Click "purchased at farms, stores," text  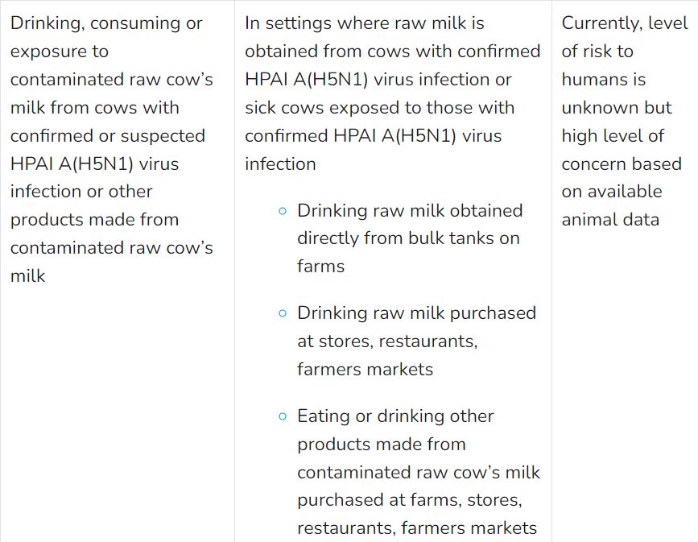[x=410, y=500]
